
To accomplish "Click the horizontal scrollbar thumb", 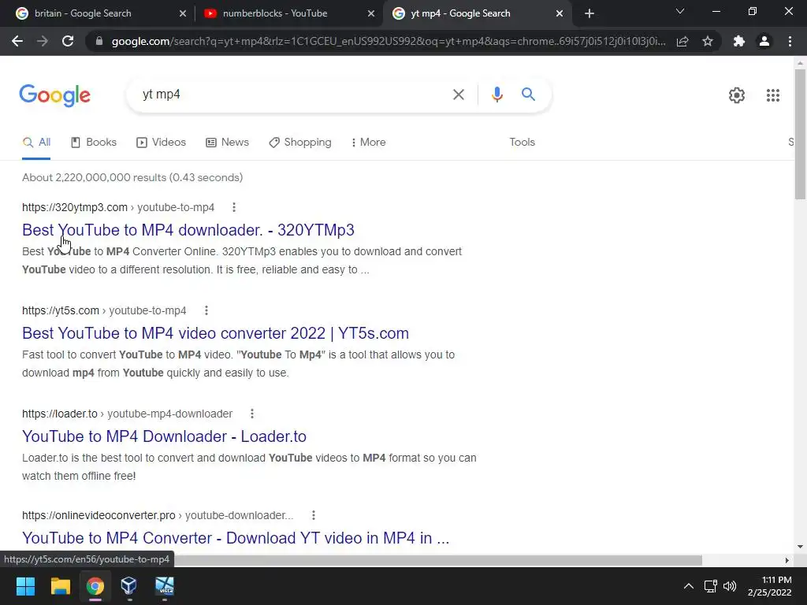I will (437, 560).
